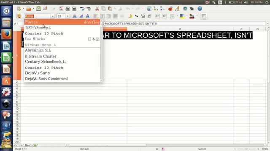Sort descending Z to A
Viewport: 270px width, 151px height.
[x=162, y=8]
